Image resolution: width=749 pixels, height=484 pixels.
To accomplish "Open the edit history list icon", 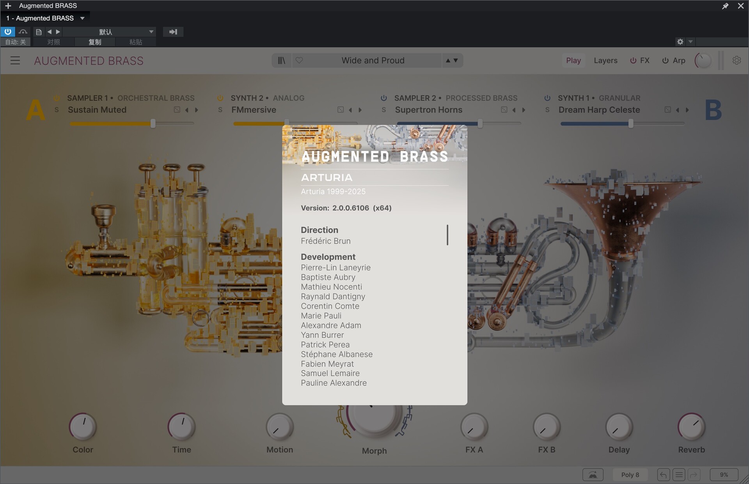I will pos(679,475).
